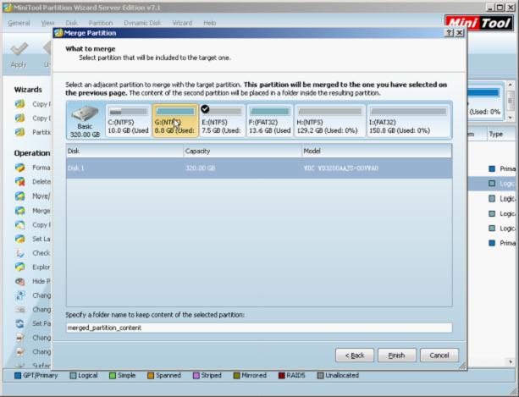519x397 pixels.
Task: Select the H:(NTFS) 129.2 GB partition
Action: pyautogui.click(x=330, y=121)
